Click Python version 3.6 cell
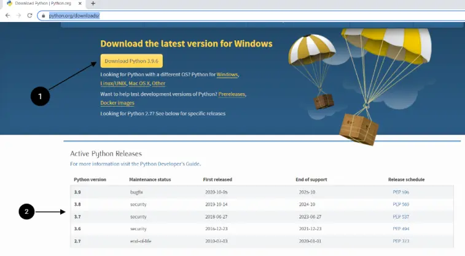Screen dimensions: 465x256 77,229
